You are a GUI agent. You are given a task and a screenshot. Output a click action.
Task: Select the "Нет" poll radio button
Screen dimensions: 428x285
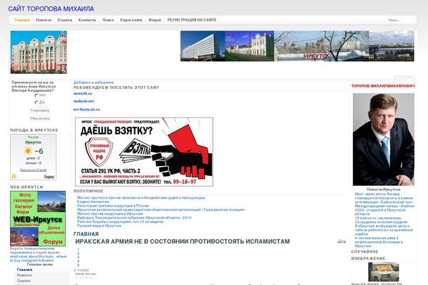[x=36, y=95]
